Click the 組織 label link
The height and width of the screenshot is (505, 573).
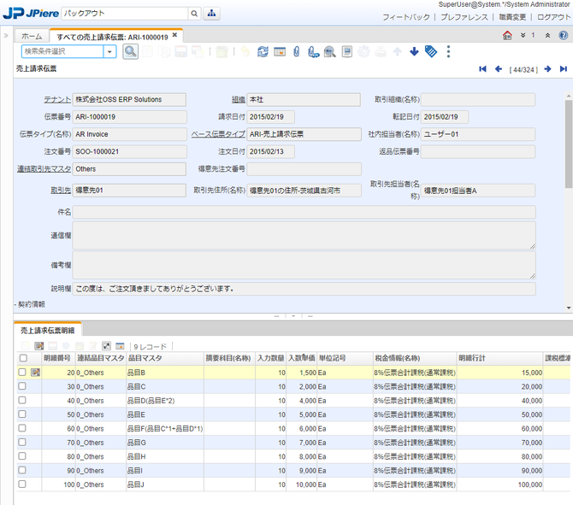tap(239, 99)
